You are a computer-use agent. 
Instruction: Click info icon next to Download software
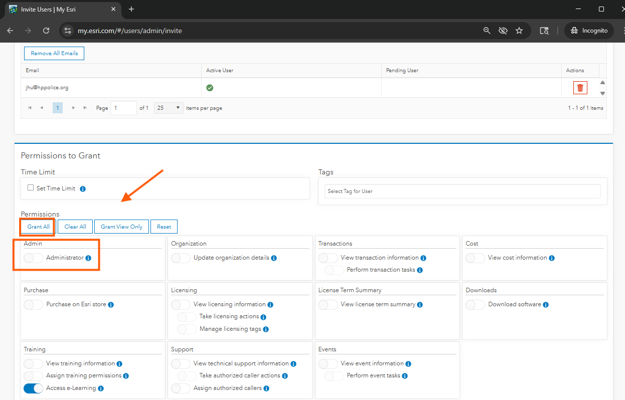pyautogui.click(x=545, y=305)
